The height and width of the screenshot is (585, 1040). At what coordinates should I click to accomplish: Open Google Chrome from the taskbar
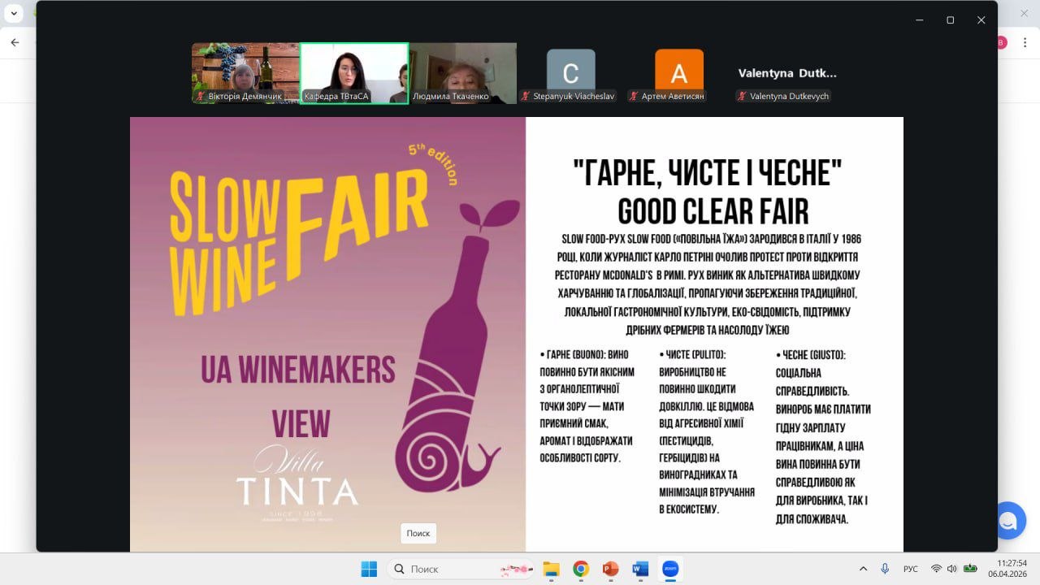(x=580, y=569)
